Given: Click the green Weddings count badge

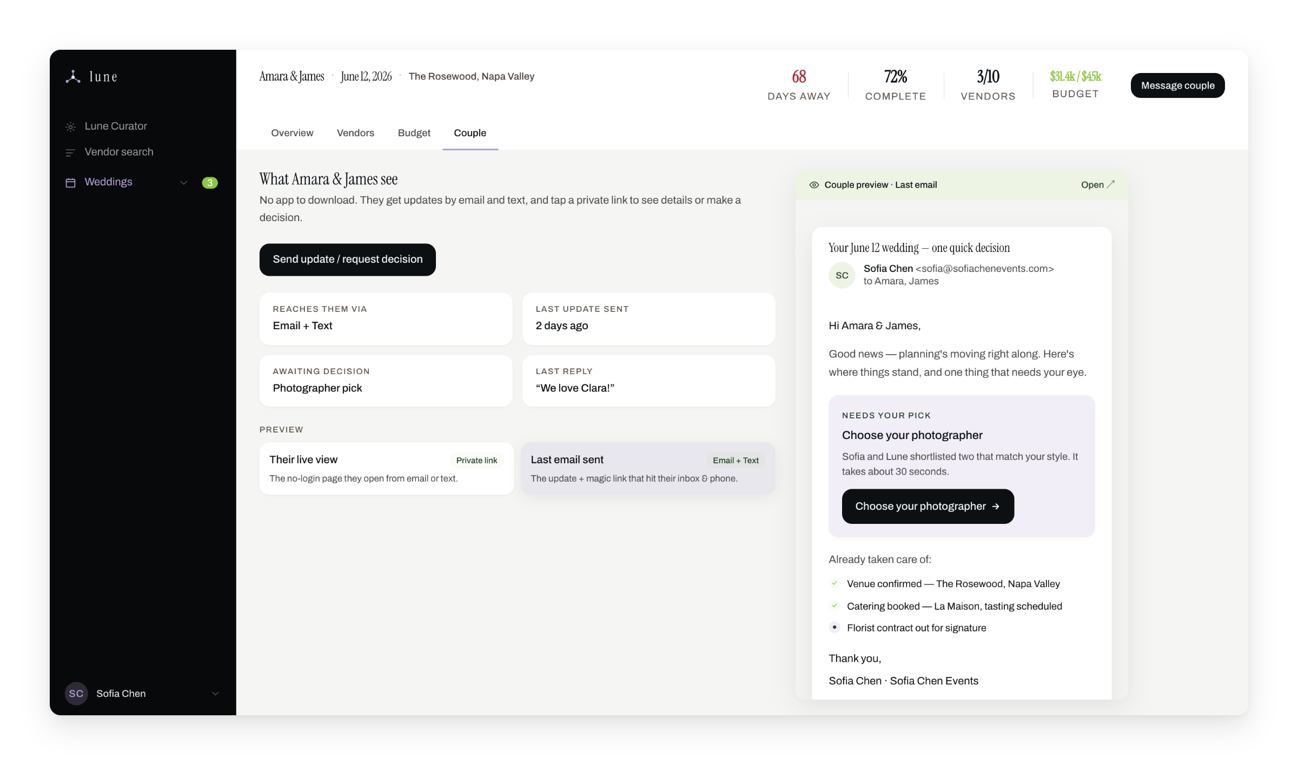Looking at the screenshot, I should tap(210, 183).
